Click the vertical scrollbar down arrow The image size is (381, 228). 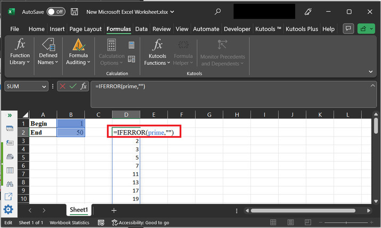point(376,201)
